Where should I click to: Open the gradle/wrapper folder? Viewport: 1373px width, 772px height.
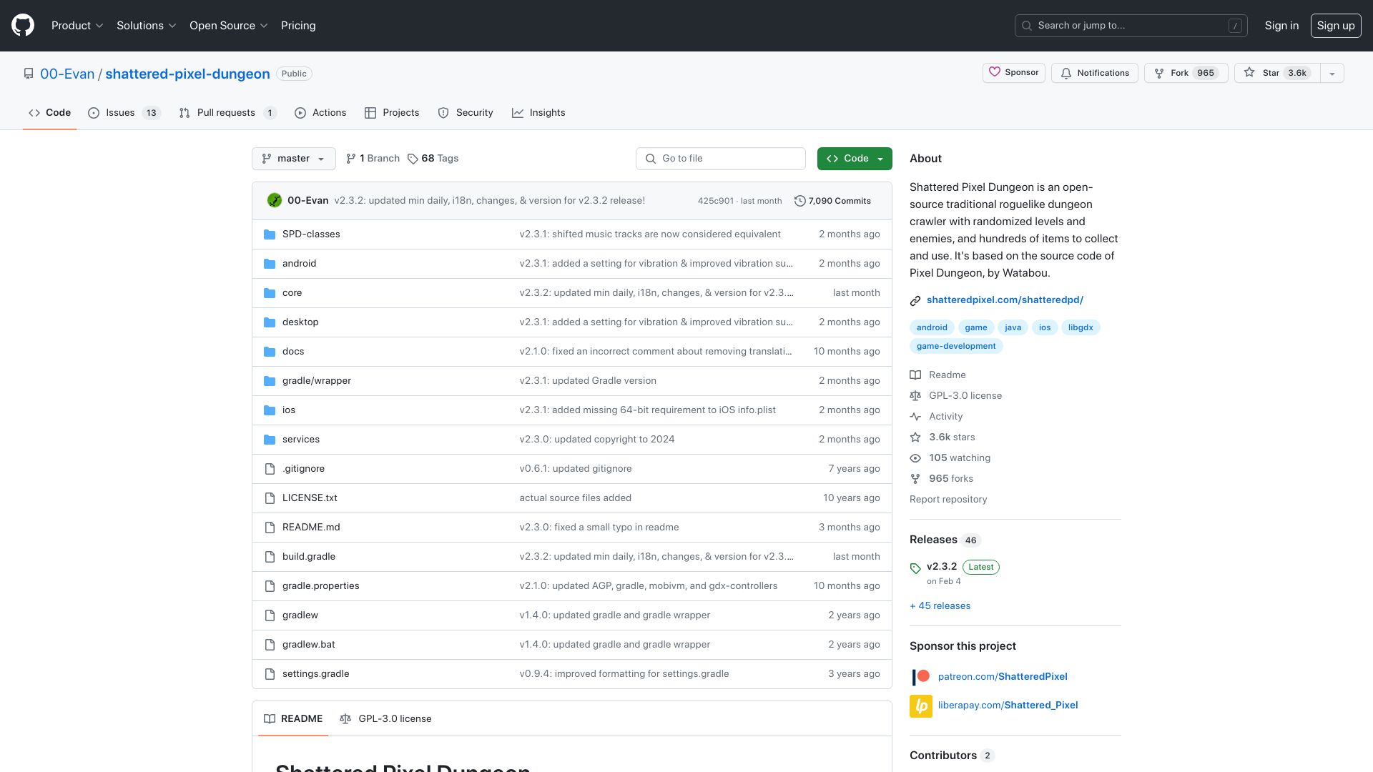(317, 381)
